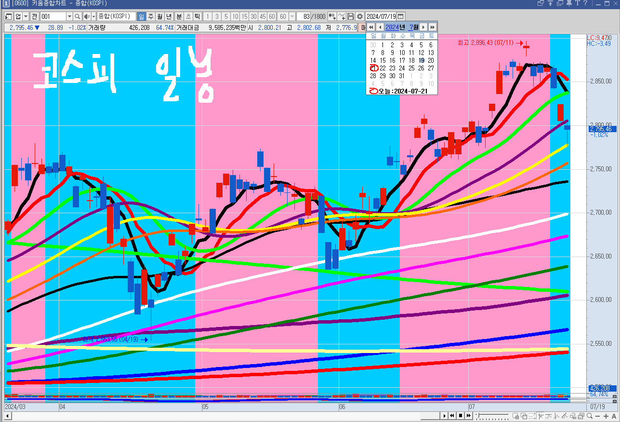Image resolution: width=620 pixels, height=422 pixels.
Task: Click the 7월 month label in calendar
Action: tap(414, 27)
